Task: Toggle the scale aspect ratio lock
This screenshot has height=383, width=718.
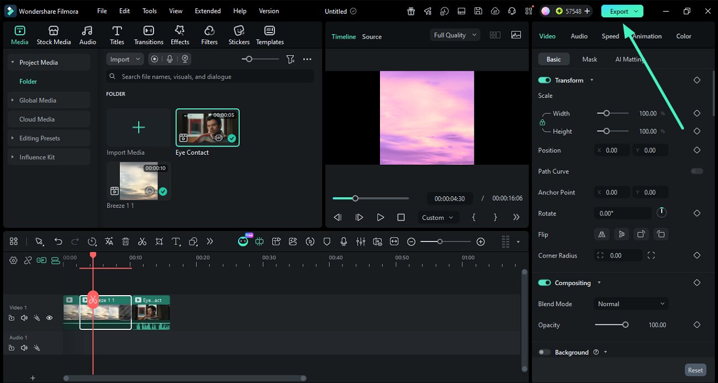Action: pos(542,122)
